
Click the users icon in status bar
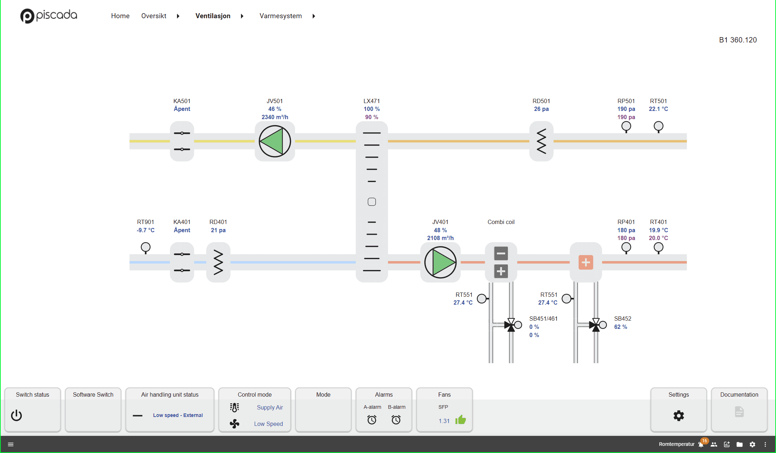point(714,444)
